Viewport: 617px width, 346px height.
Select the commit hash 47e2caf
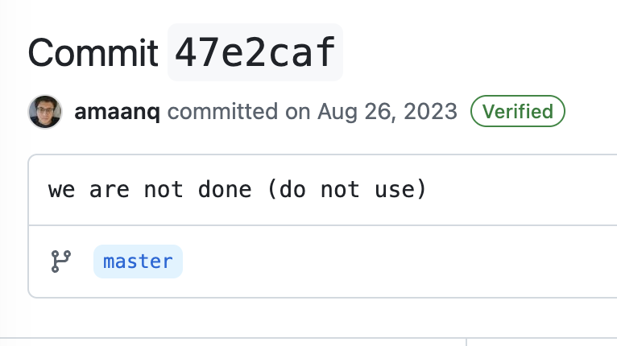point(255,53)
